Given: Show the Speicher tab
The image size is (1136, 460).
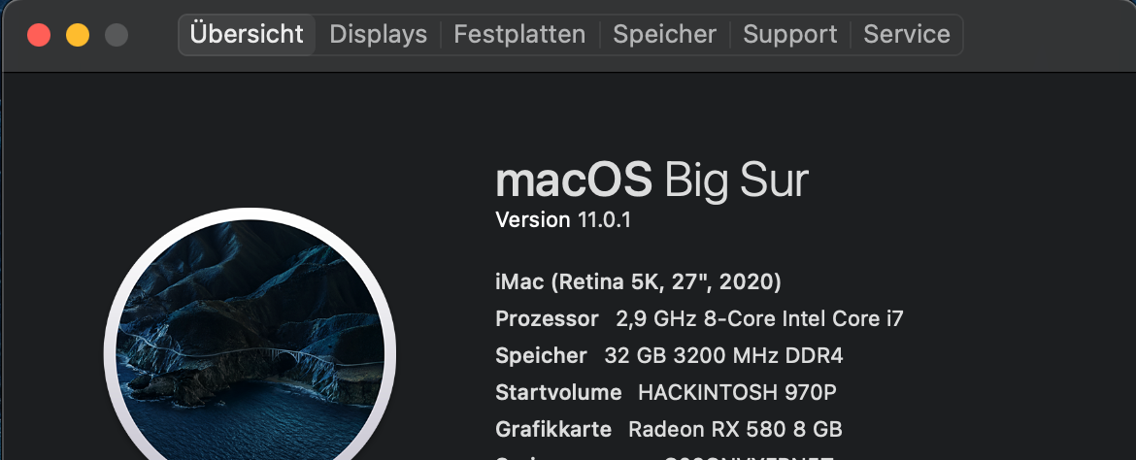Looking at the screenshot, I should click(664, 35).
